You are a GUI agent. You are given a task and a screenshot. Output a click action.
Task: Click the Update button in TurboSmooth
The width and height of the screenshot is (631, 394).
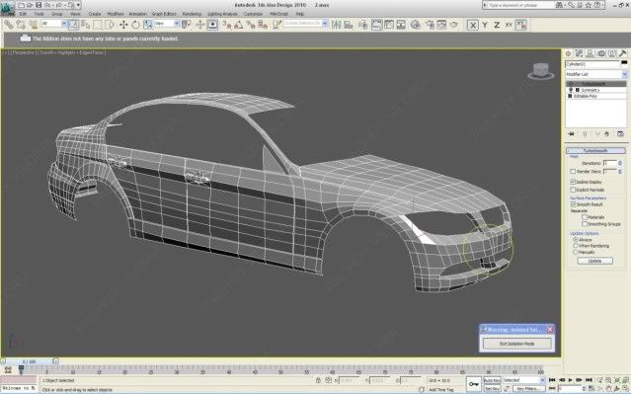594,261
